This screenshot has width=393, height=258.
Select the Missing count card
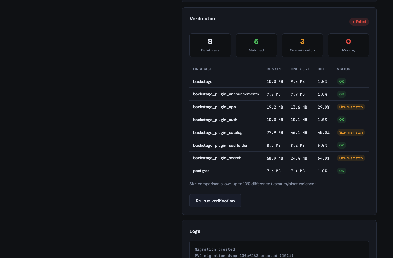pos(349,45)
